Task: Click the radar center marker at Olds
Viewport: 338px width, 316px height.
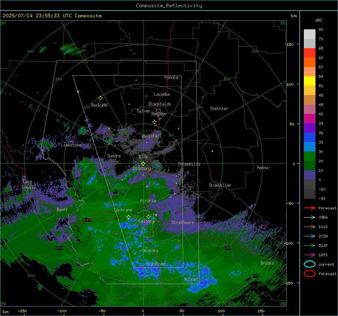Action: point(143,164)
